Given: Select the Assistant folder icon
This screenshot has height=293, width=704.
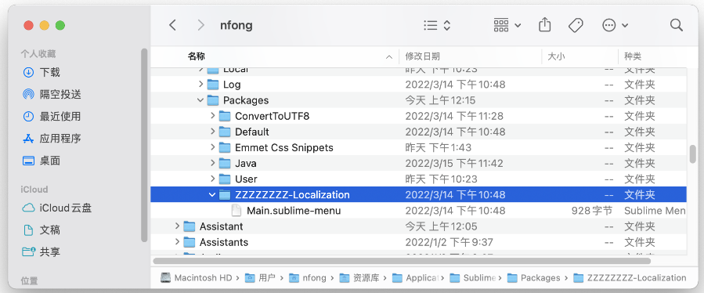Looking at the screenshot, I should (x=190, y=226).
